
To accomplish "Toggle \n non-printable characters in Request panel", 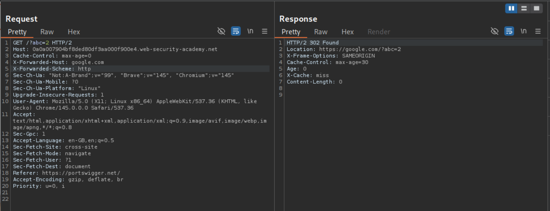I will pyautogui.click(x=250, y=31).
